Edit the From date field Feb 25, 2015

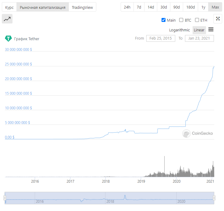161,38
